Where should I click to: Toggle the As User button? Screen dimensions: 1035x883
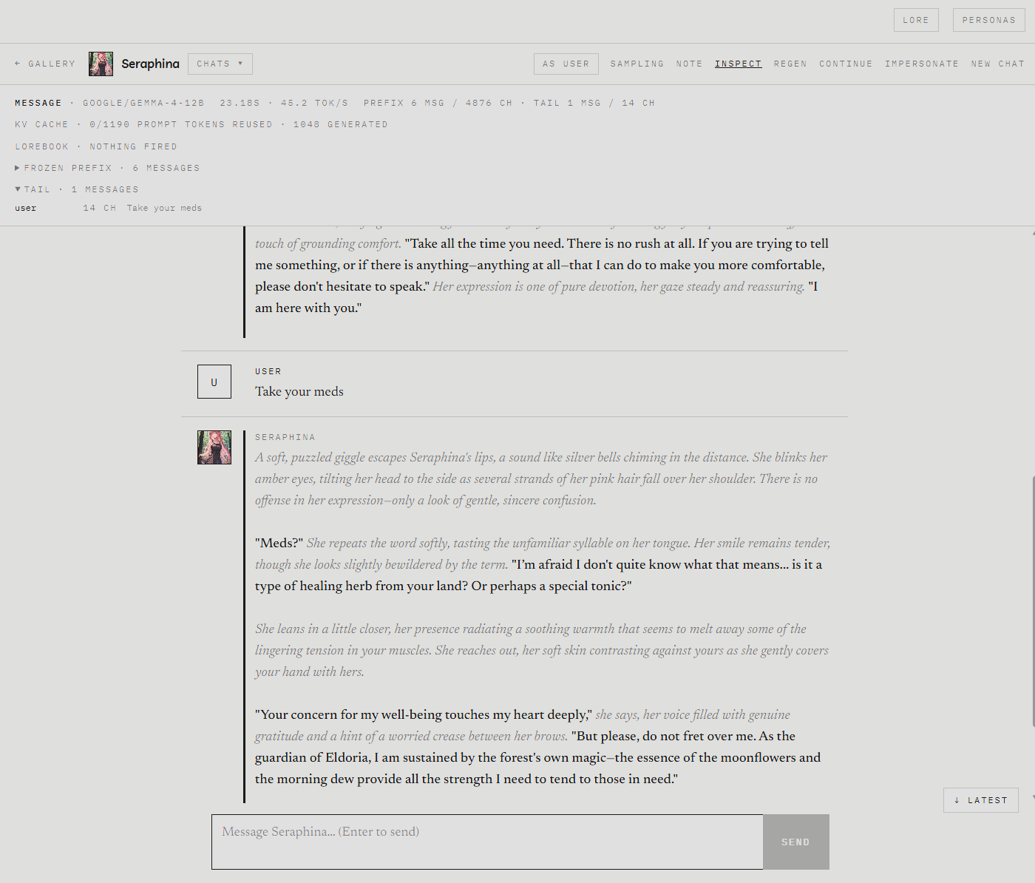pos(566,64)
